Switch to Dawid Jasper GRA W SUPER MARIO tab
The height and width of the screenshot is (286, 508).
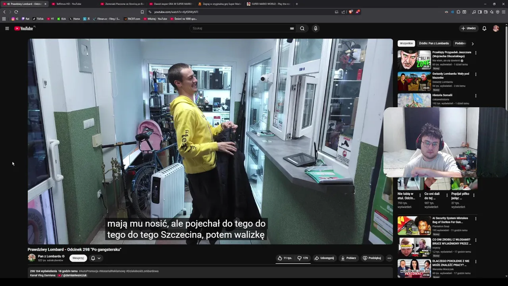click(171, 4)
